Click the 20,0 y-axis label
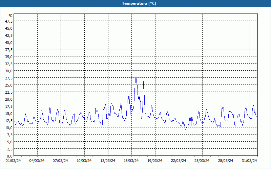The width and height of the screenshot is (271, 169). click(9, 99)
